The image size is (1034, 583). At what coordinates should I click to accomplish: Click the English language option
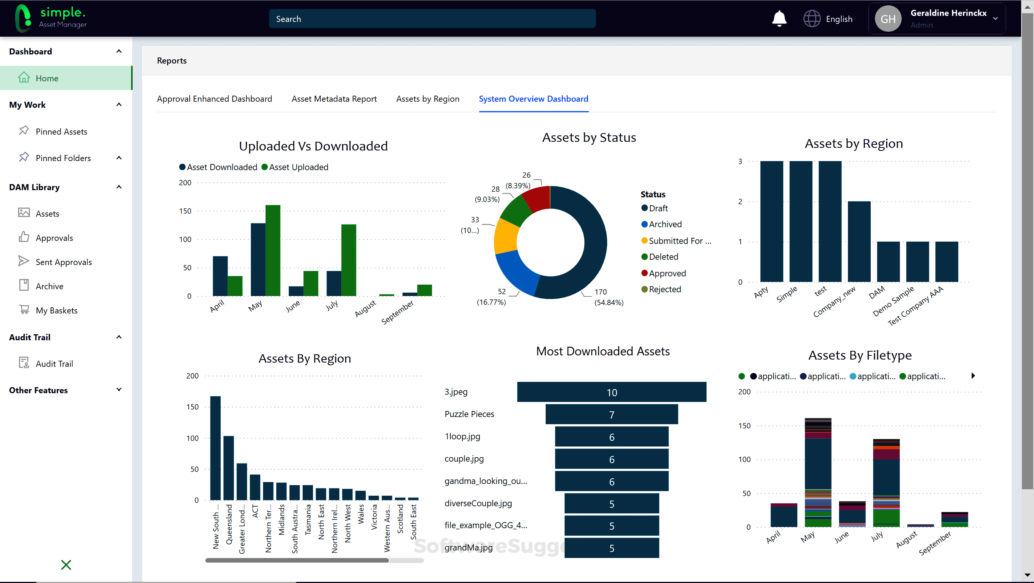(x=839, y=19)
